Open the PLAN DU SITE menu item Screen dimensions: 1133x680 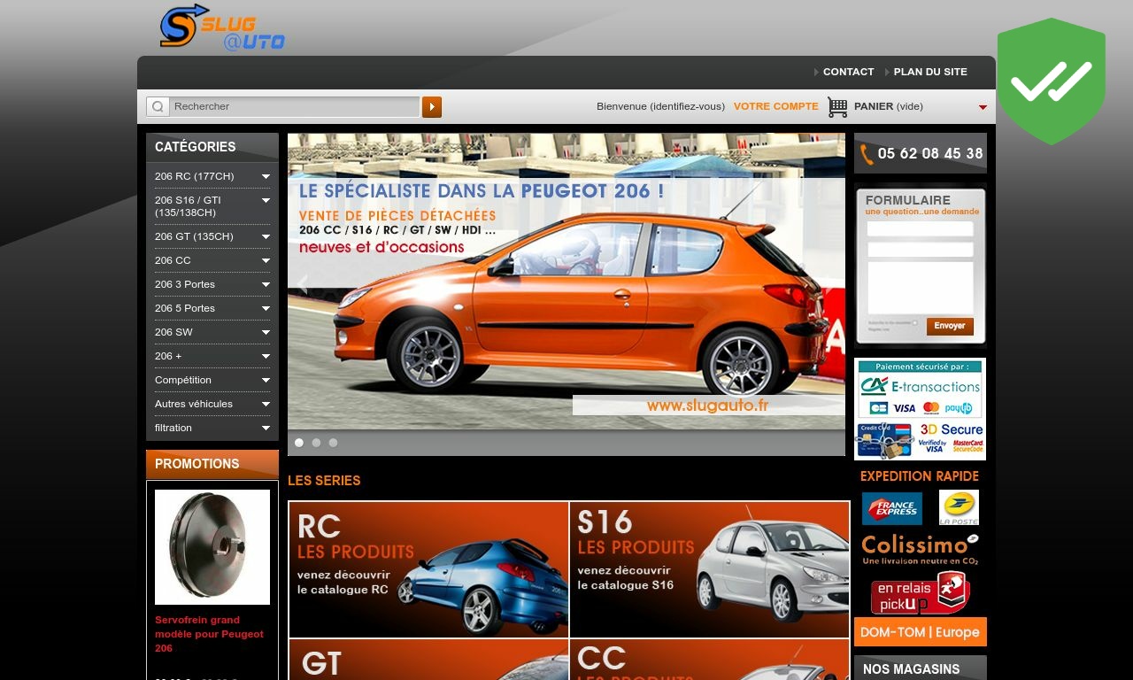pyautogui.click(x=930, y=72)
